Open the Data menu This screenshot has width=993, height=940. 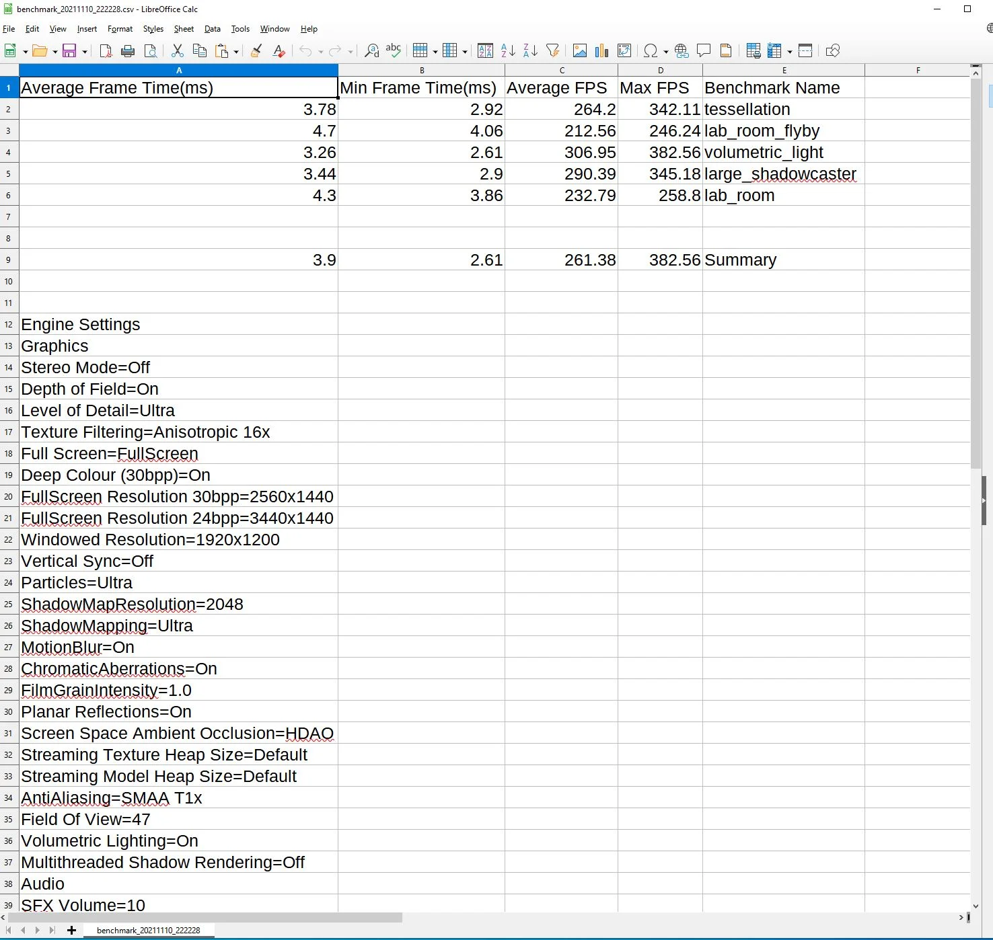pos(213,29)
